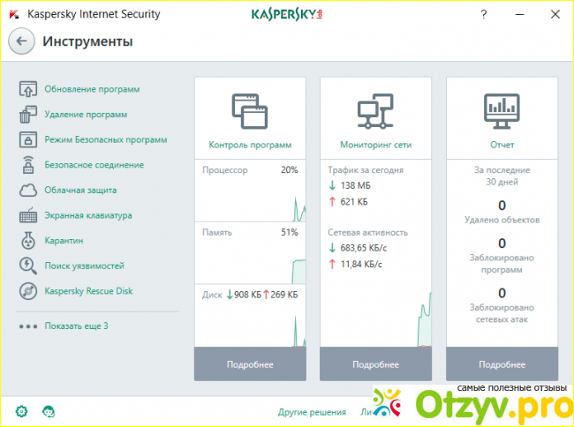Click the Удаление программ trash icon
The width and height of the screenshot is (574, 427).
click(27, 115)
